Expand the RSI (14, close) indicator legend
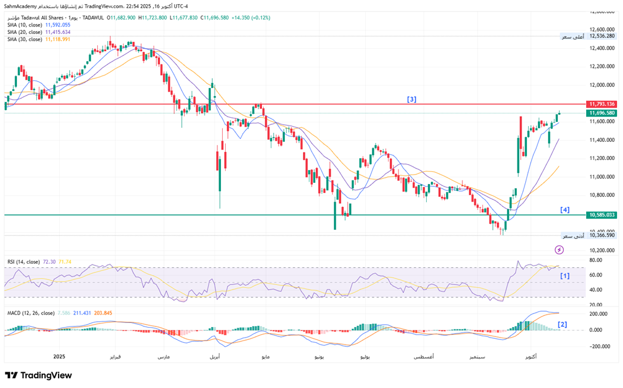Screen dimensions: 623x388 pyautogui.click(x=23, y=261)
